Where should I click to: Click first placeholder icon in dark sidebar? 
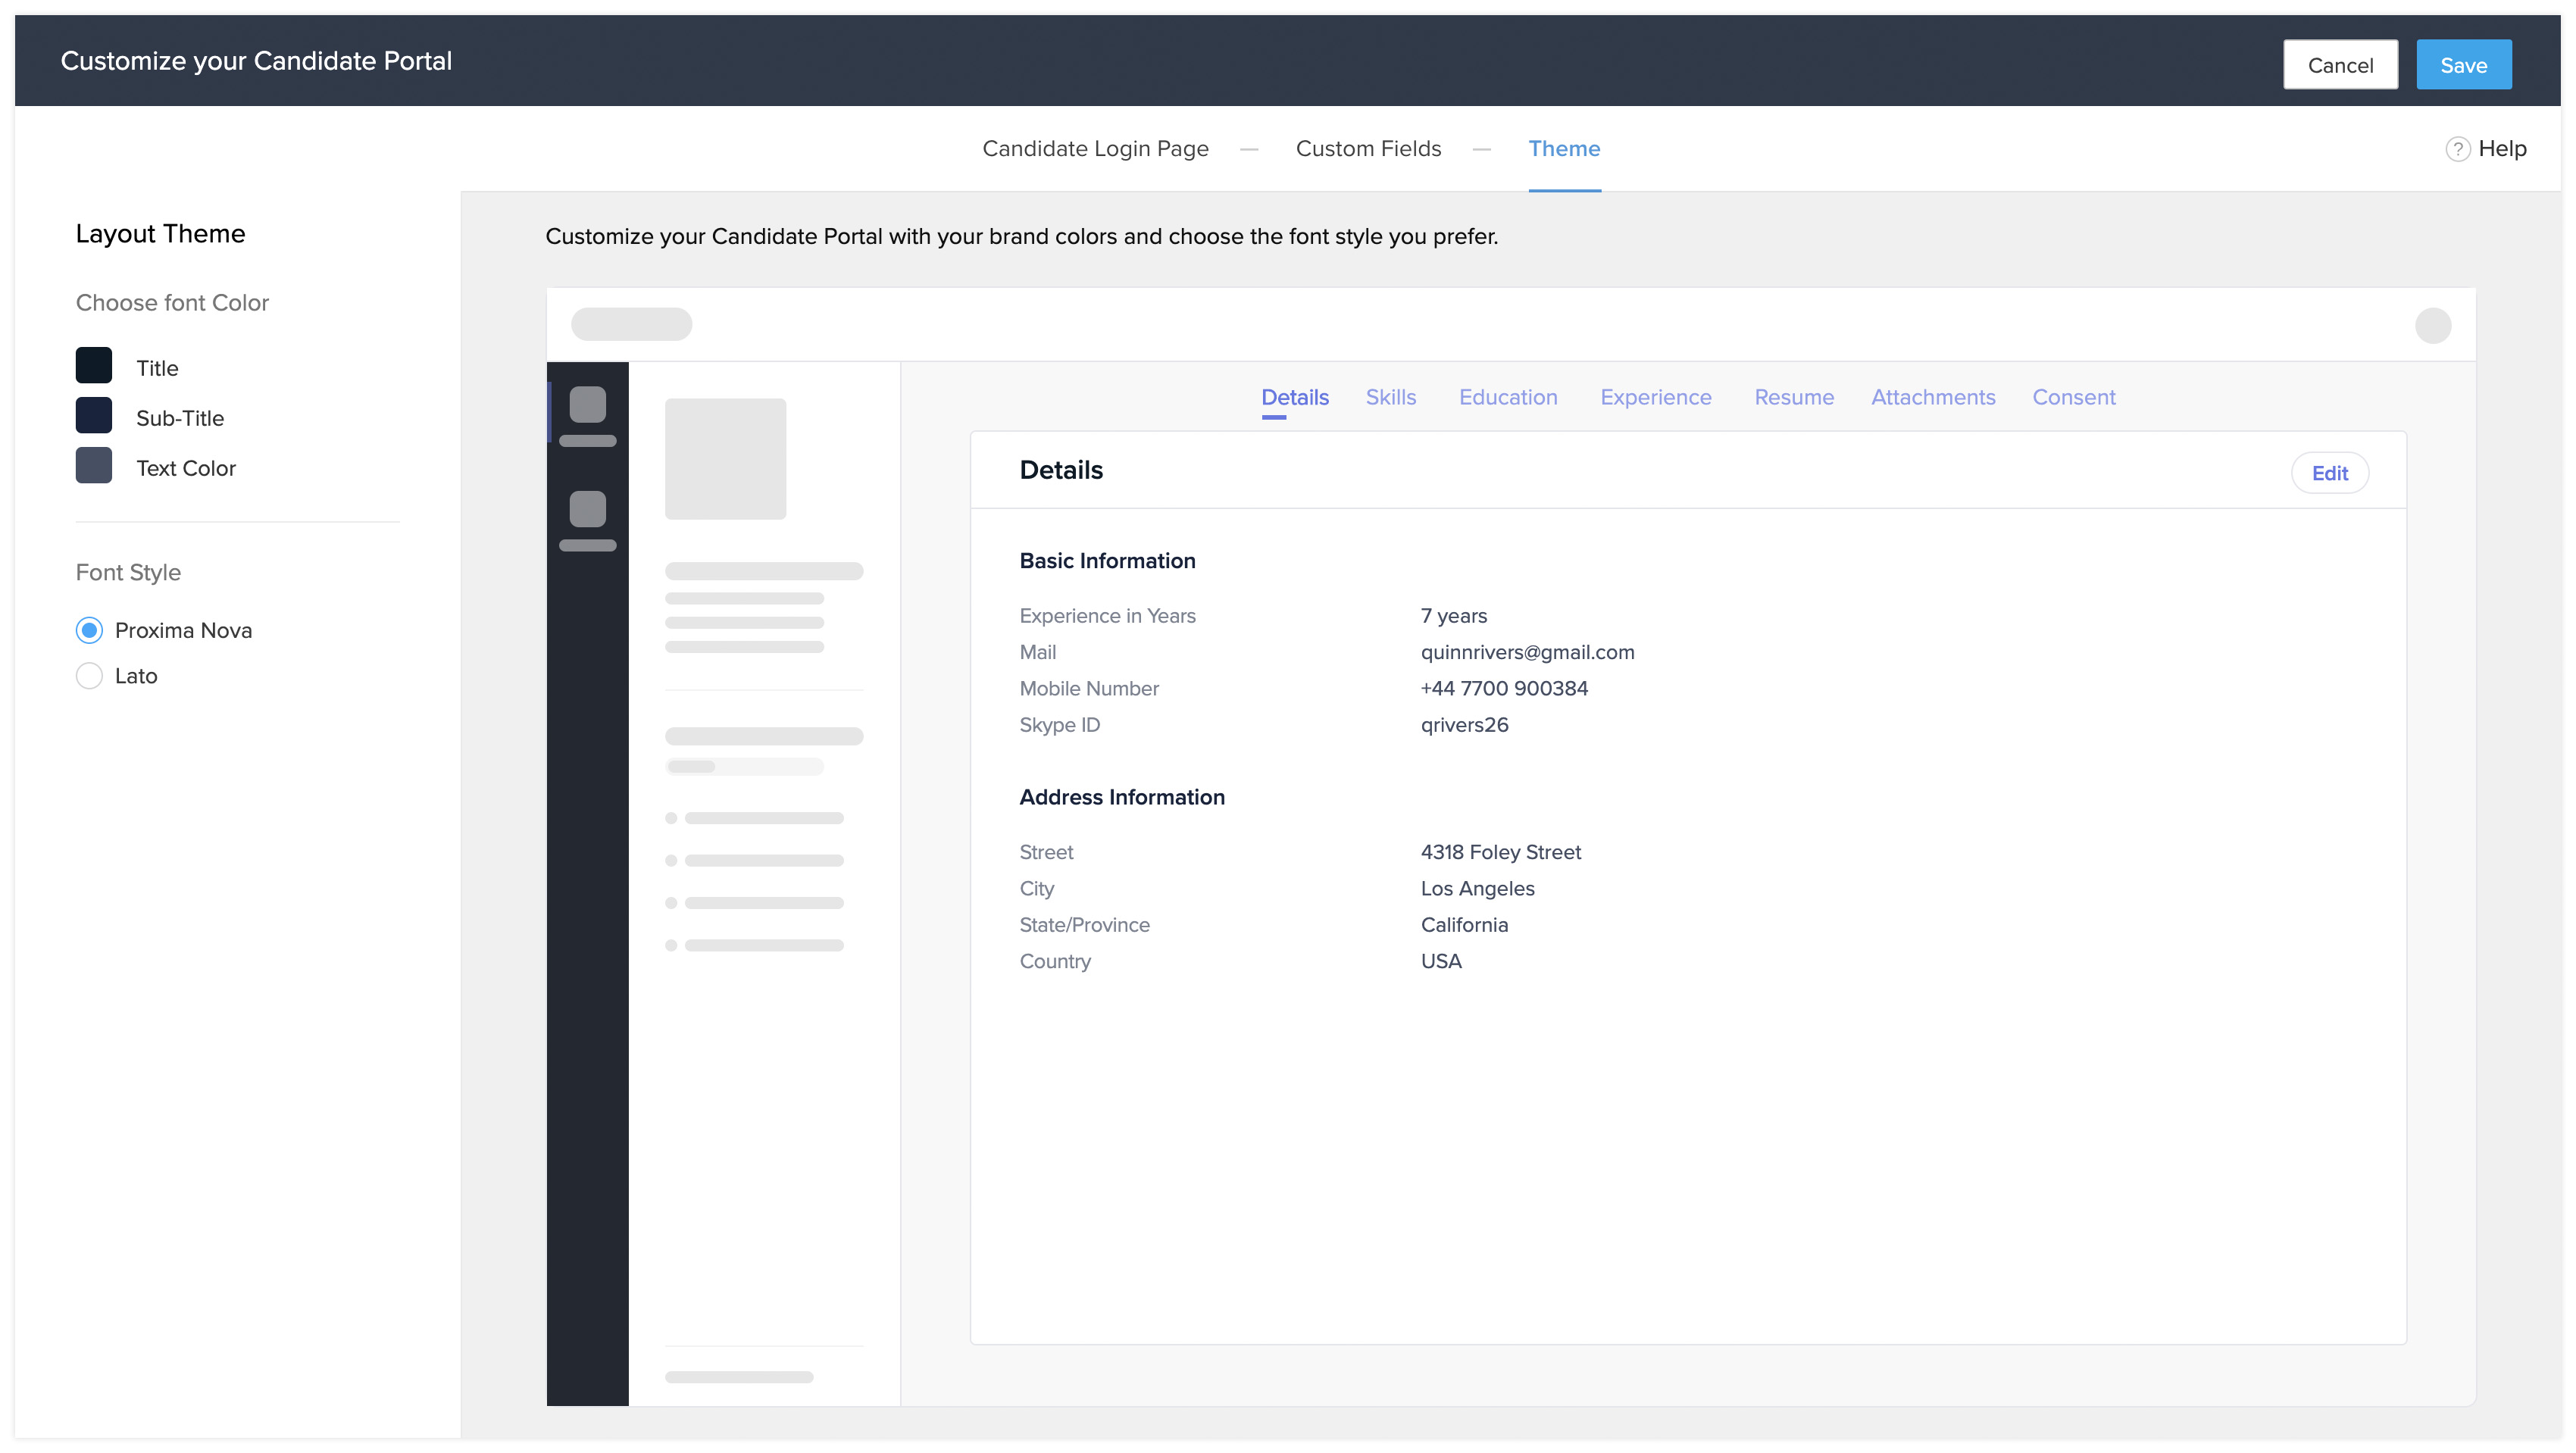587,405
